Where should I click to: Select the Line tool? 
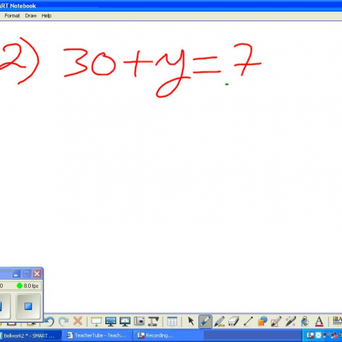[248, 321]
